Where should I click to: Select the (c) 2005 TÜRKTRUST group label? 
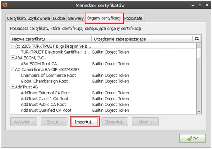[x=53, y=46]
